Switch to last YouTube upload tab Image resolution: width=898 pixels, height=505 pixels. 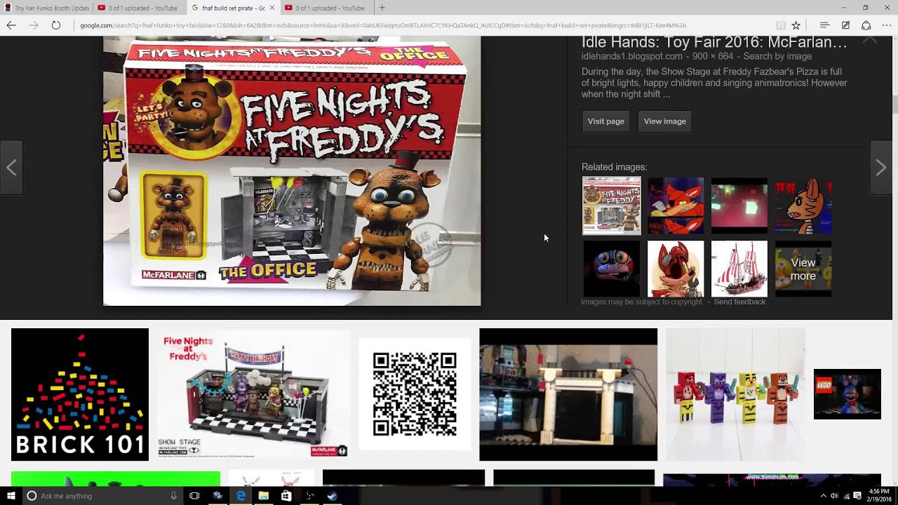click(325, 8)
